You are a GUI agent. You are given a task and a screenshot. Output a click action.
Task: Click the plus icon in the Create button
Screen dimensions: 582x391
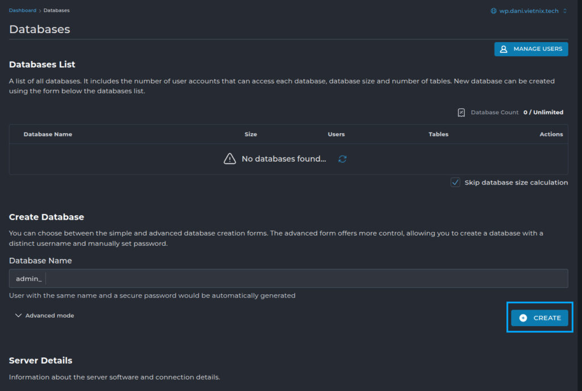[523, 318]
